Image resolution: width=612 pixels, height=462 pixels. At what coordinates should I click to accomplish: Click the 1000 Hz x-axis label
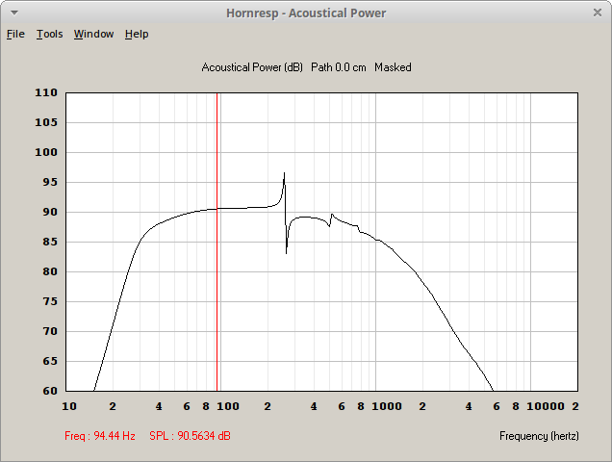pos(387,406)
